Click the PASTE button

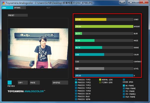point(35,83)
